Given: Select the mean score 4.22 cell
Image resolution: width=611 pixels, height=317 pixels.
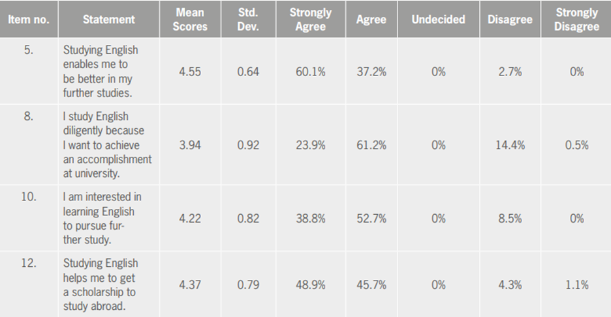Looking at the screenshot, I should tap(191, 219).
